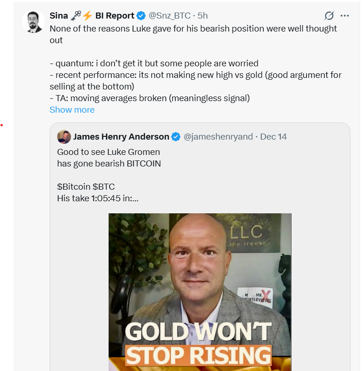Open James Henry Anderson's profile name
The width and height of the screenshot is (362, 371).
[121, 137]
